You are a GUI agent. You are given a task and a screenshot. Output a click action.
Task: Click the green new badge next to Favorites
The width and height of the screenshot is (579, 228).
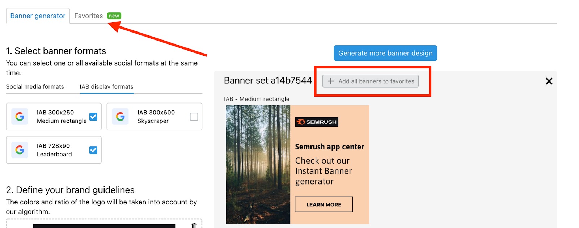[x=114, y=16]
